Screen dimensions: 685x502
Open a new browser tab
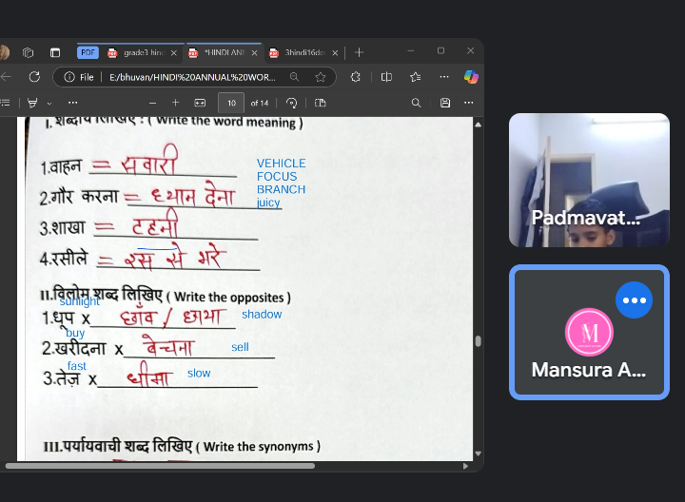(359, 52)
